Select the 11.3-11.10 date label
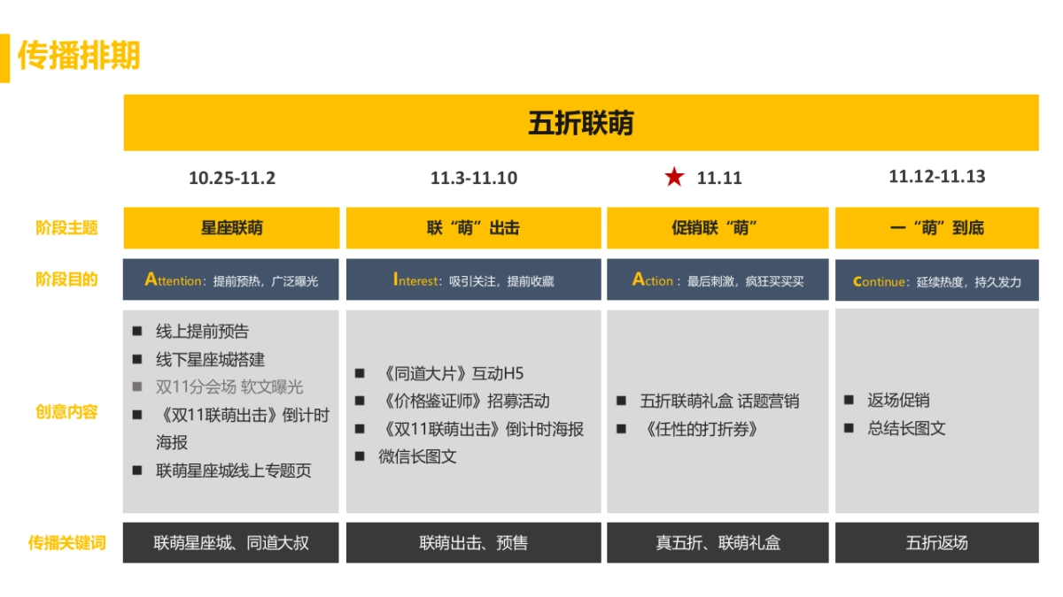Image resolution: width=1063 pixels, height=597 pixels. coord(474,178)
